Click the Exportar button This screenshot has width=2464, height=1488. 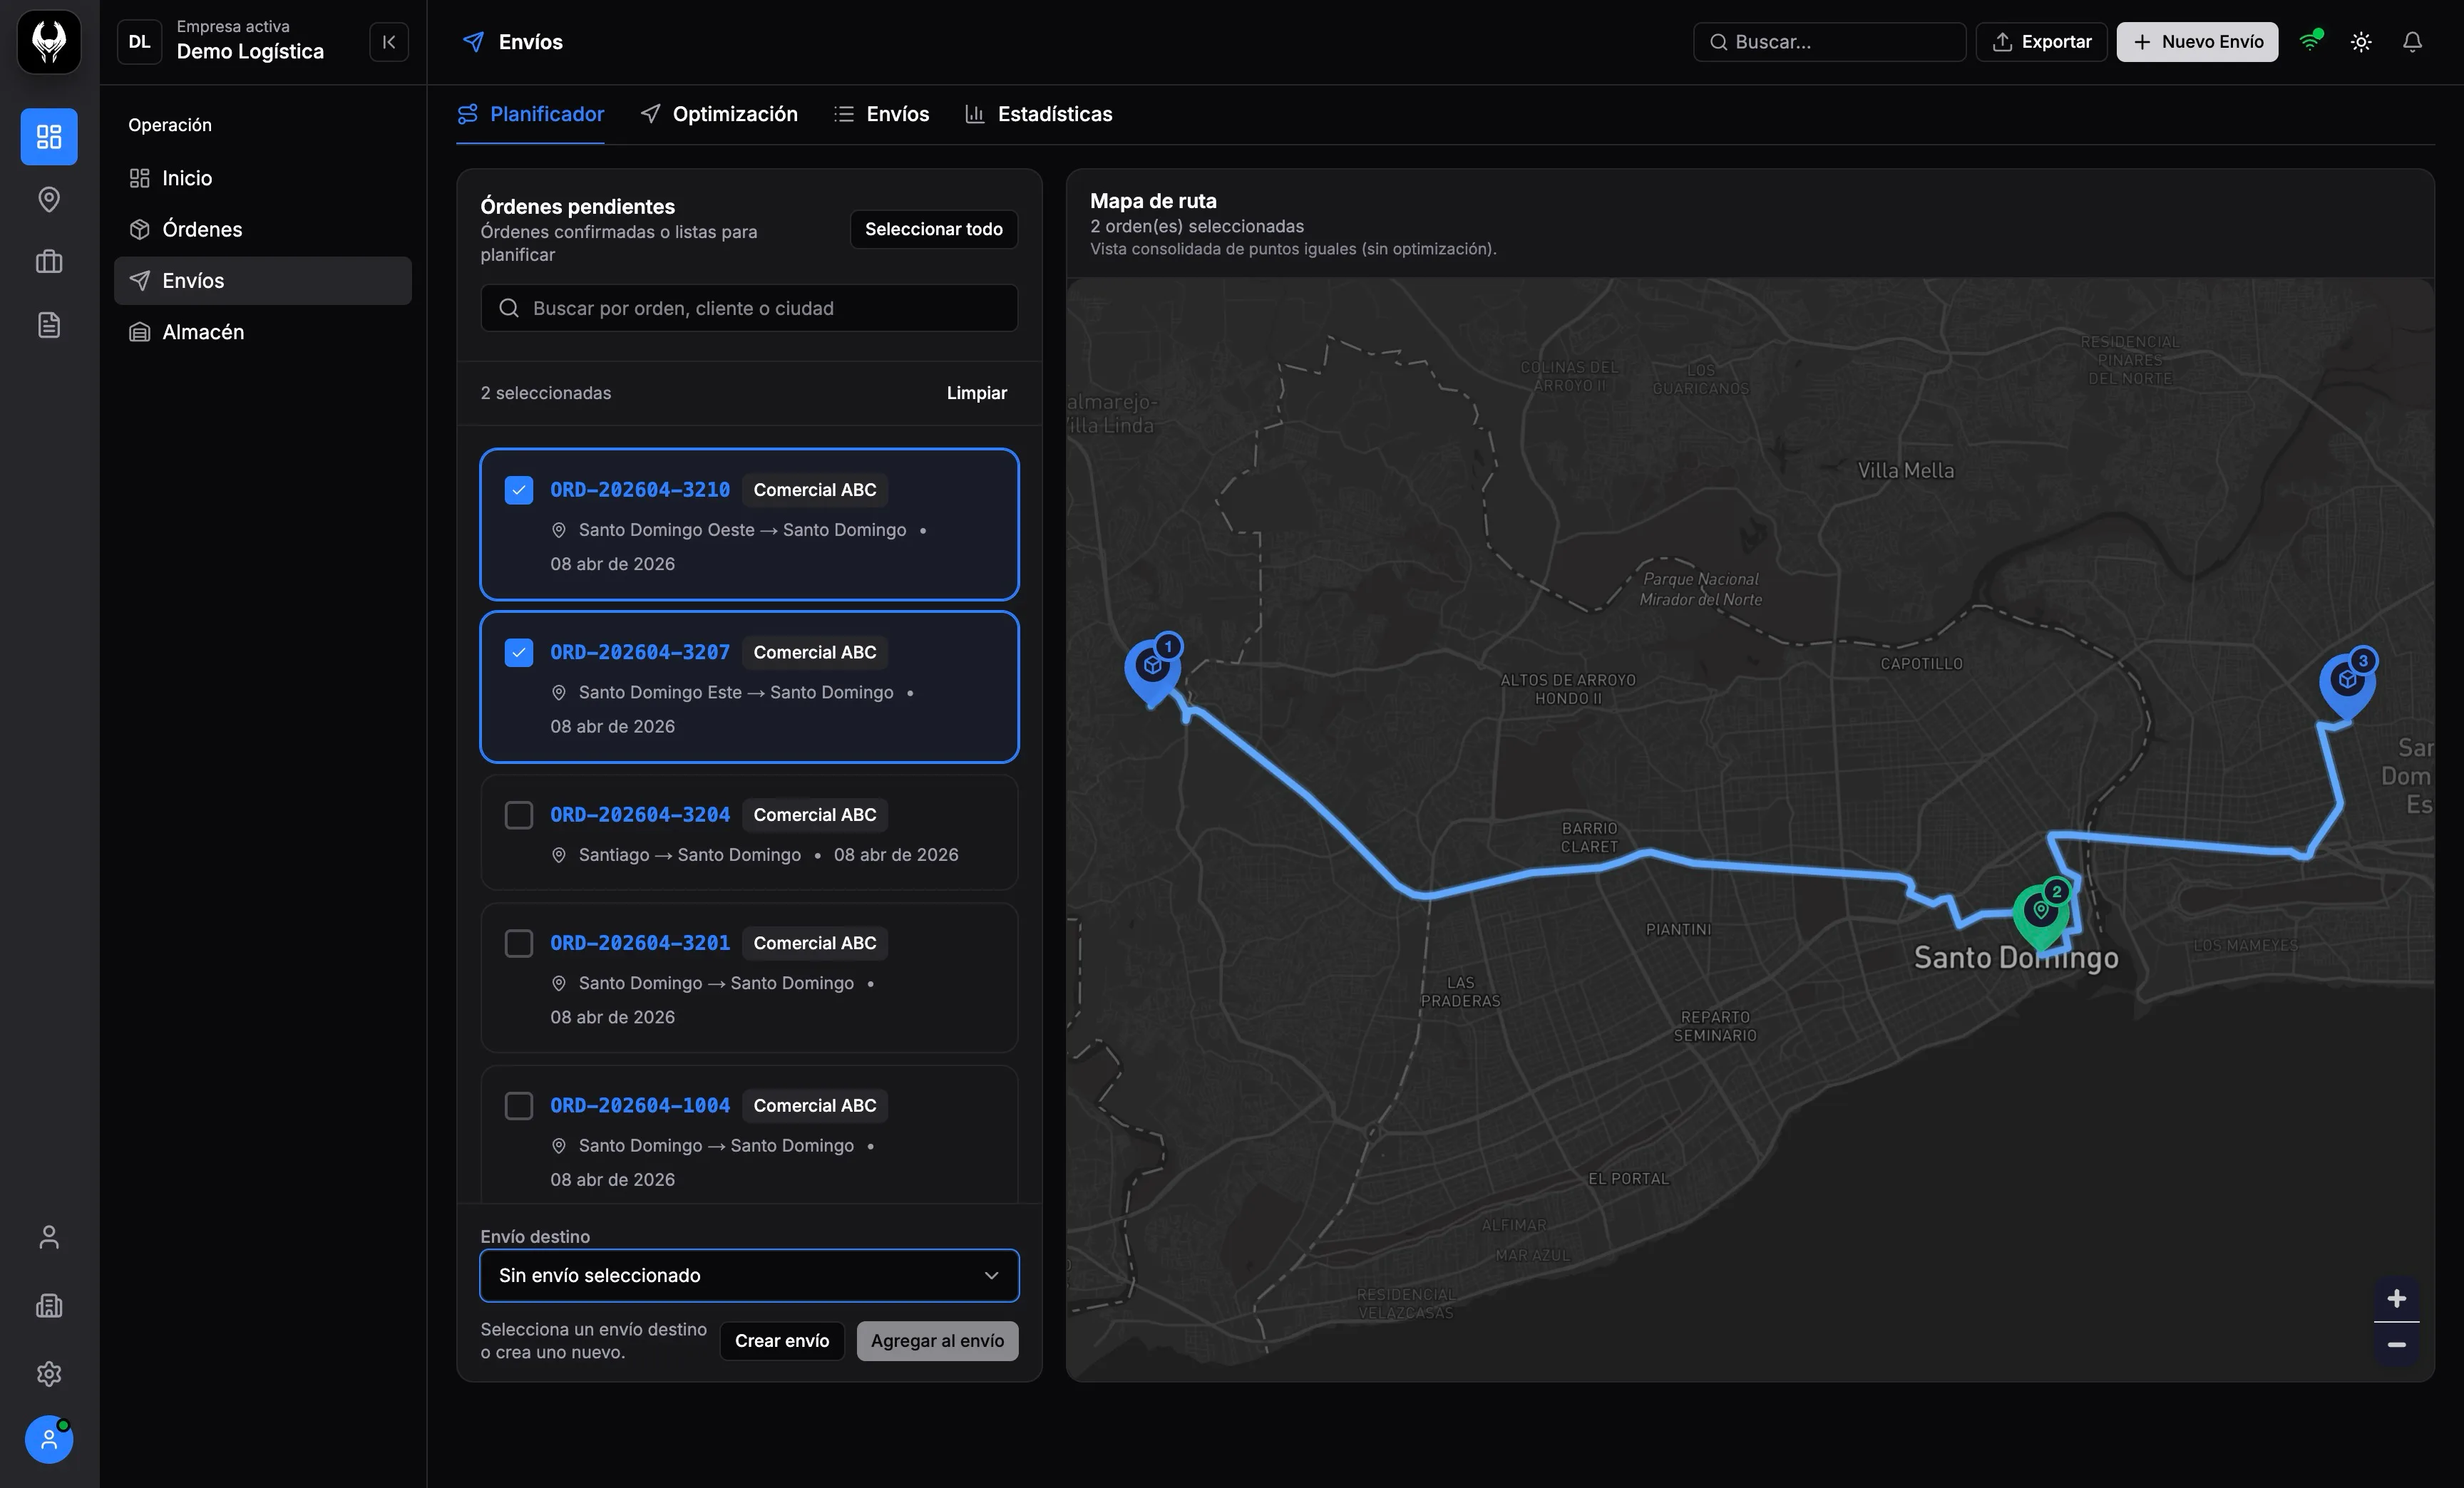pyautogui.click(x=2041, y=42)
